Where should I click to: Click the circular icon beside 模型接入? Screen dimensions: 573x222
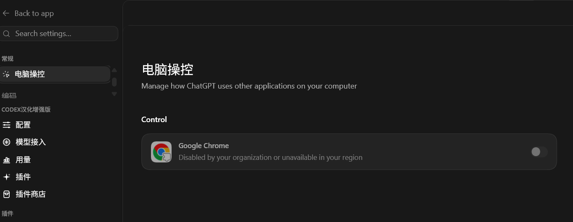pos(7,142)
